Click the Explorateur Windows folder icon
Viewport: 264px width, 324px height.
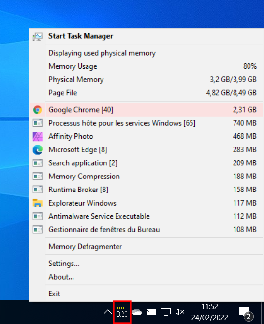[x=37, y=203]
